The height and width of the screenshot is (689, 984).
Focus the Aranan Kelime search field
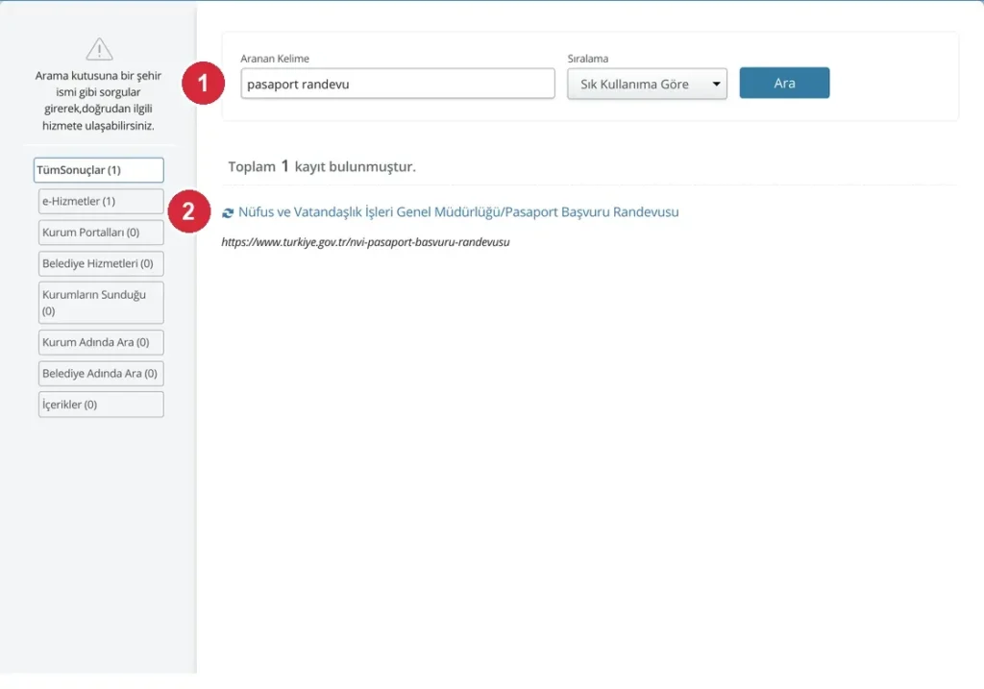(398, 84)
